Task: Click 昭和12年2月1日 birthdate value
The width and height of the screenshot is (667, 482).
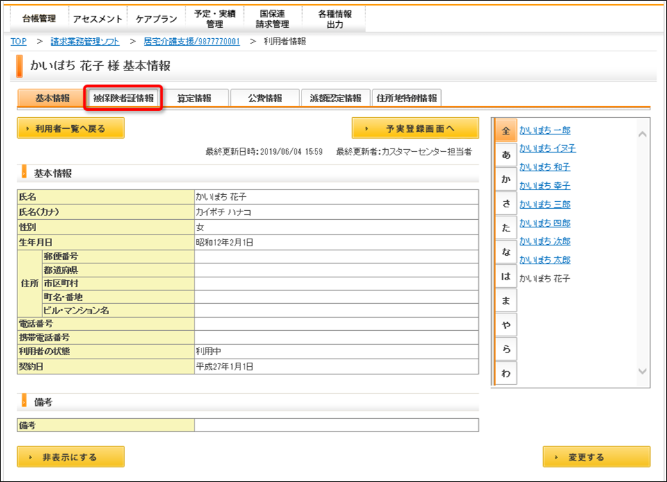Action: pyautogui.click(x=224, y=243)
